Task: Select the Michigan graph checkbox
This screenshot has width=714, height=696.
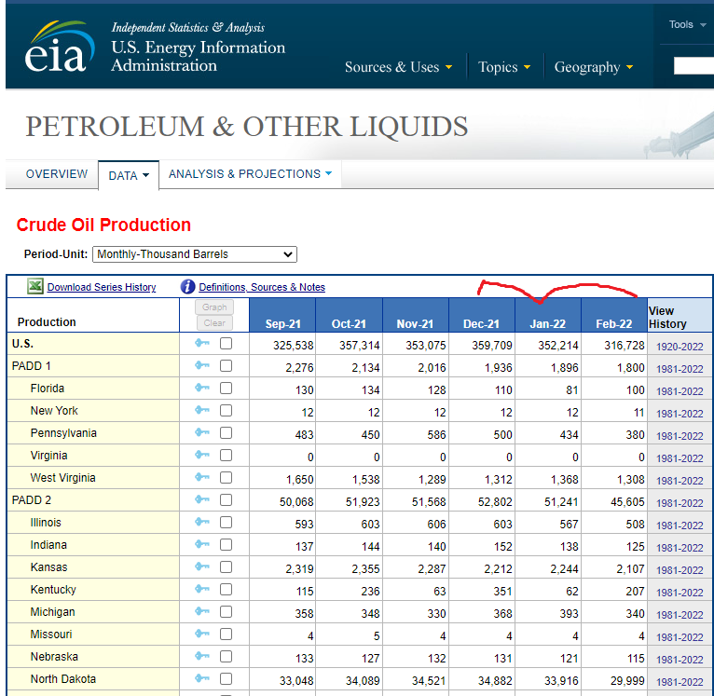Action: coord(226,611)
